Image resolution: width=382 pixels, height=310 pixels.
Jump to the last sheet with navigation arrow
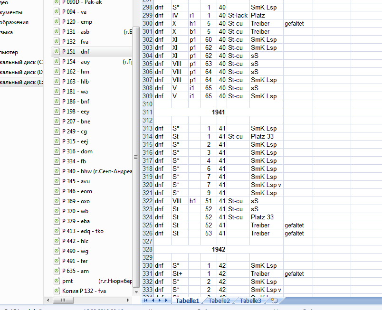tap(167, 301)
